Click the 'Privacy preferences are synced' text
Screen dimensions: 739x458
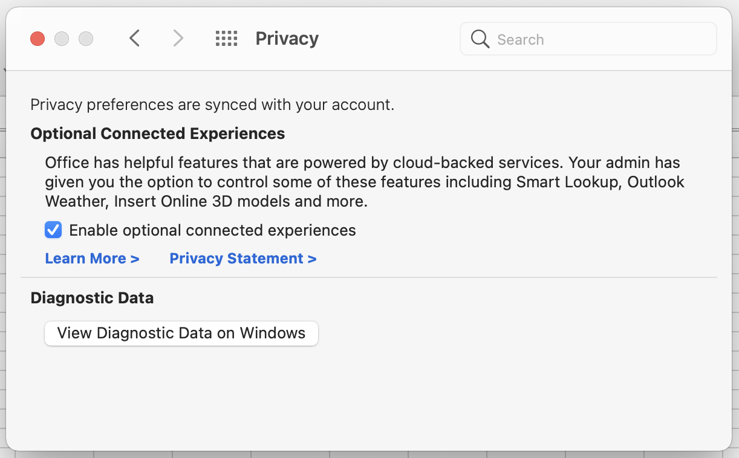coord(212,105)
